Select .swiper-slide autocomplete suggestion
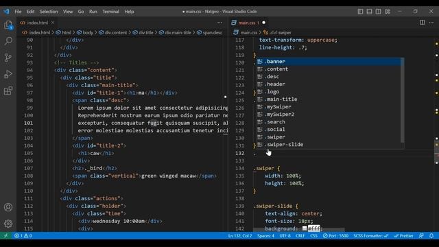 329,145
